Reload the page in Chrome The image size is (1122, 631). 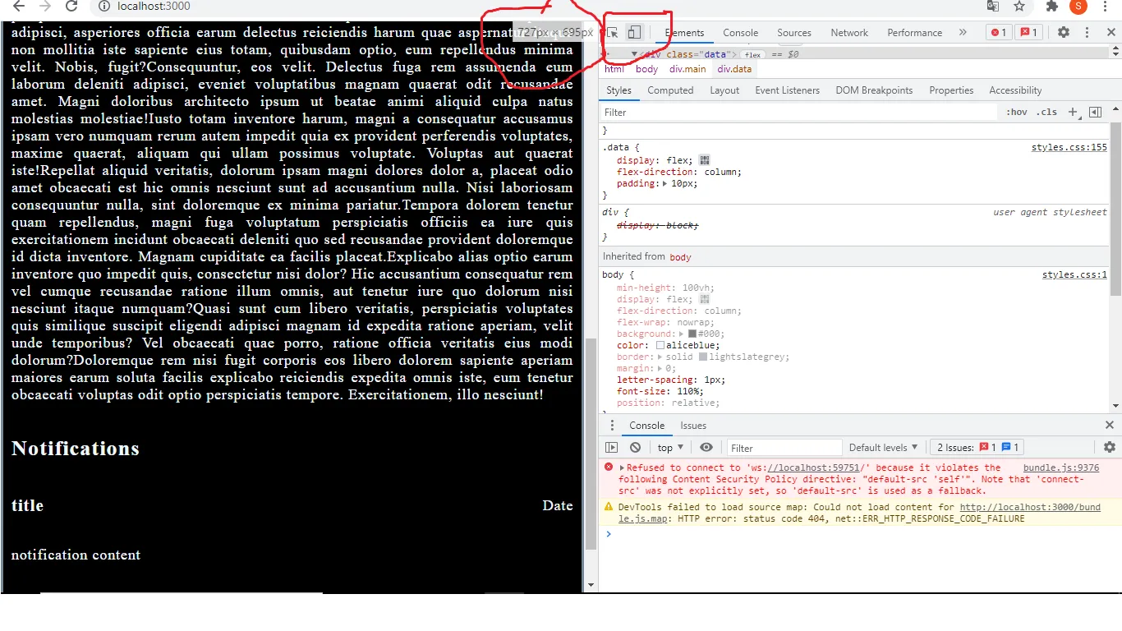coord(71,7)
